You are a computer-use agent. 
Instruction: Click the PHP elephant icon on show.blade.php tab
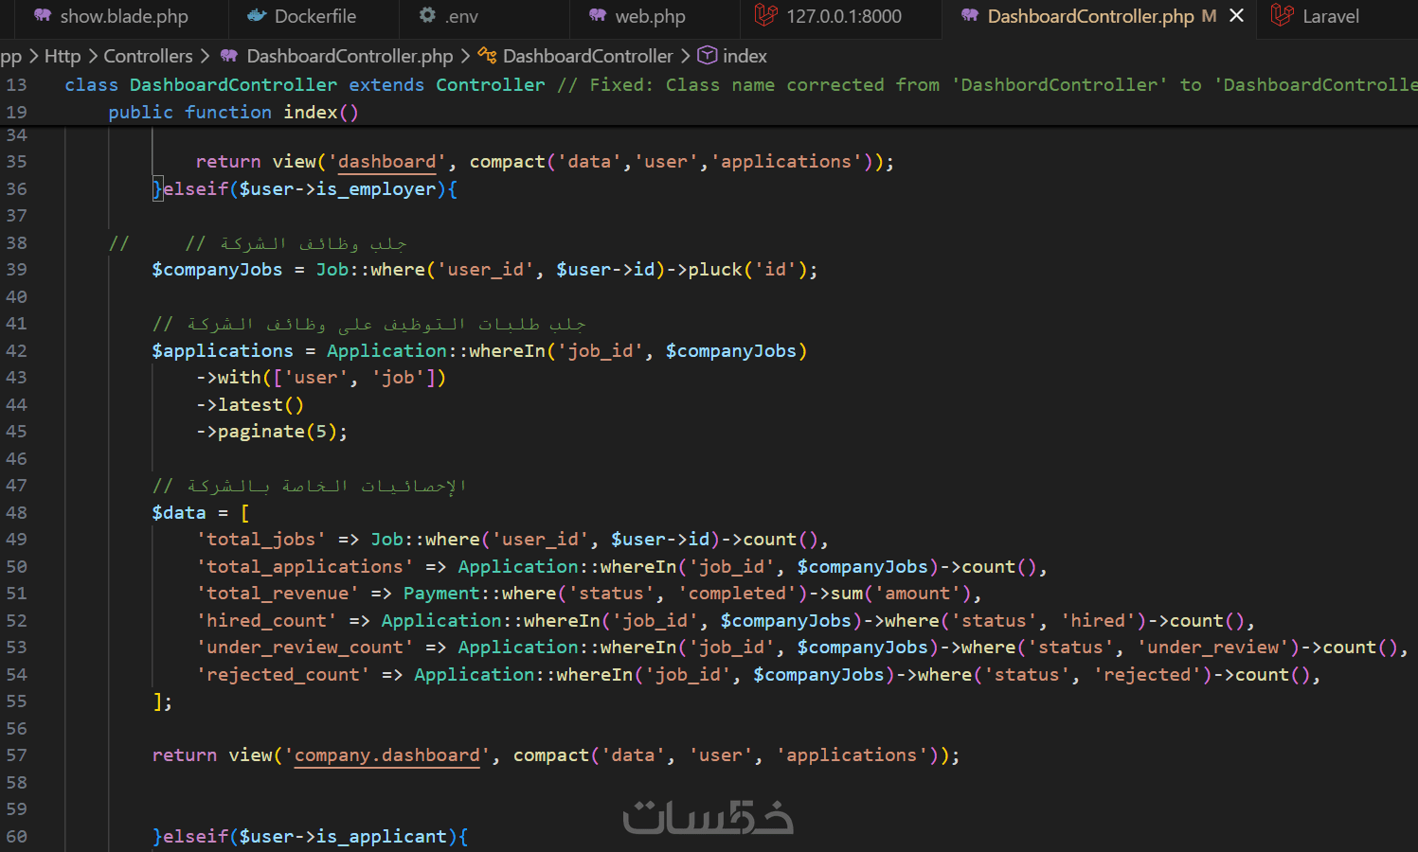pyautogui.click(x=43, y=16)
